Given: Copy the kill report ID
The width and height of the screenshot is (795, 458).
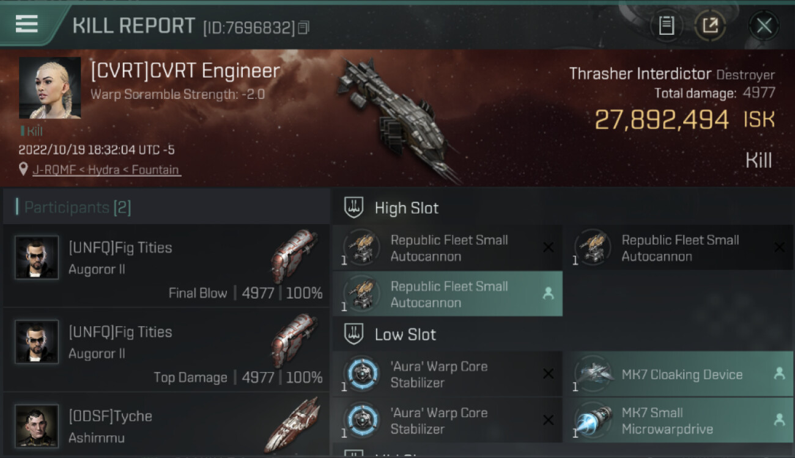Looking at the screenshot, I should click(x=304, y=27).
